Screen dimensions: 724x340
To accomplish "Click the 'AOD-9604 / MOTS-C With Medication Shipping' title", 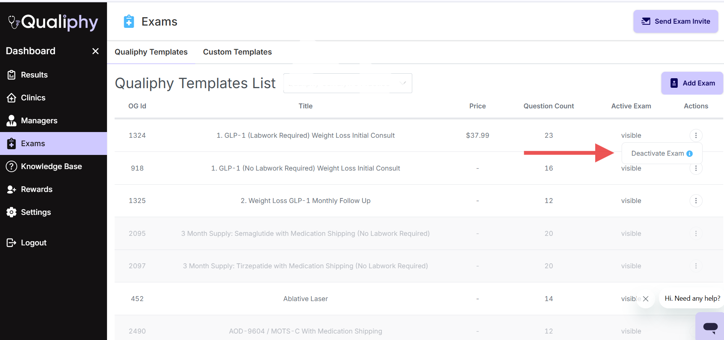I will tap(306, 331).
